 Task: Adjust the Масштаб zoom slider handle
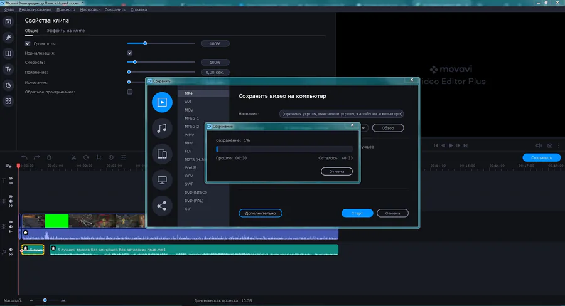tap(45, 300)
